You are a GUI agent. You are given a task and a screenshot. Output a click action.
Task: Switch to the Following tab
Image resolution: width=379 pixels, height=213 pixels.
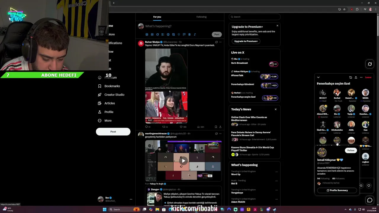[x=201, y=17]
